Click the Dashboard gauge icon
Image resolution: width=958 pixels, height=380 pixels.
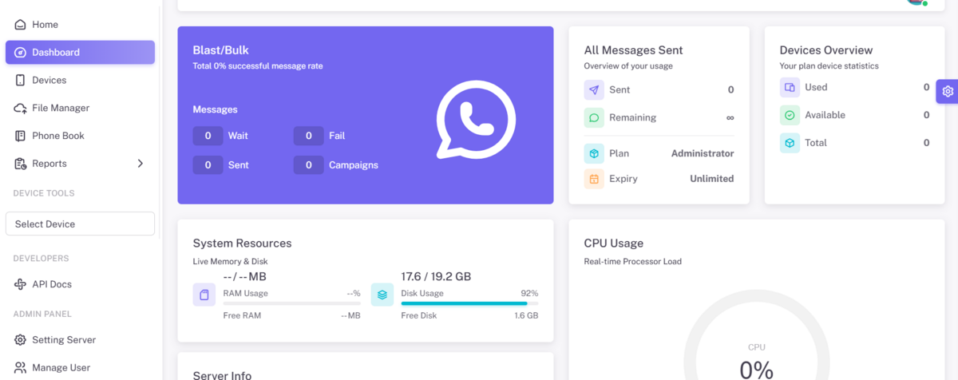[x=20, y=53]
